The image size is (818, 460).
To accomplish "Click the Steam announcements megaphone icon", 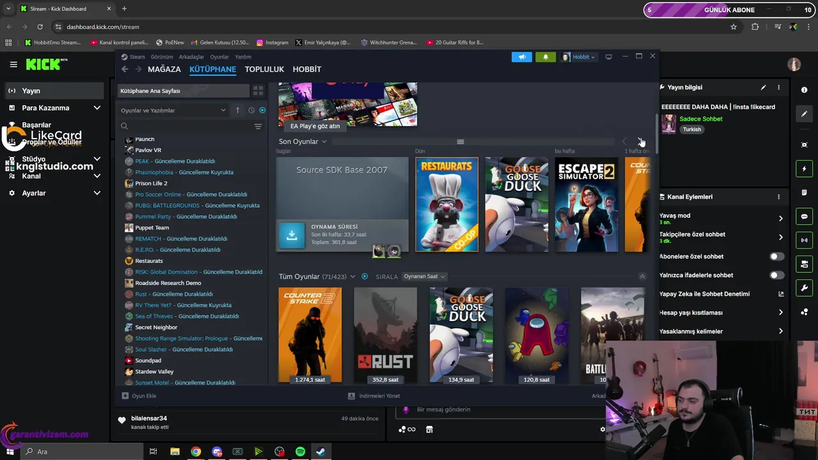I will (521, 57).
